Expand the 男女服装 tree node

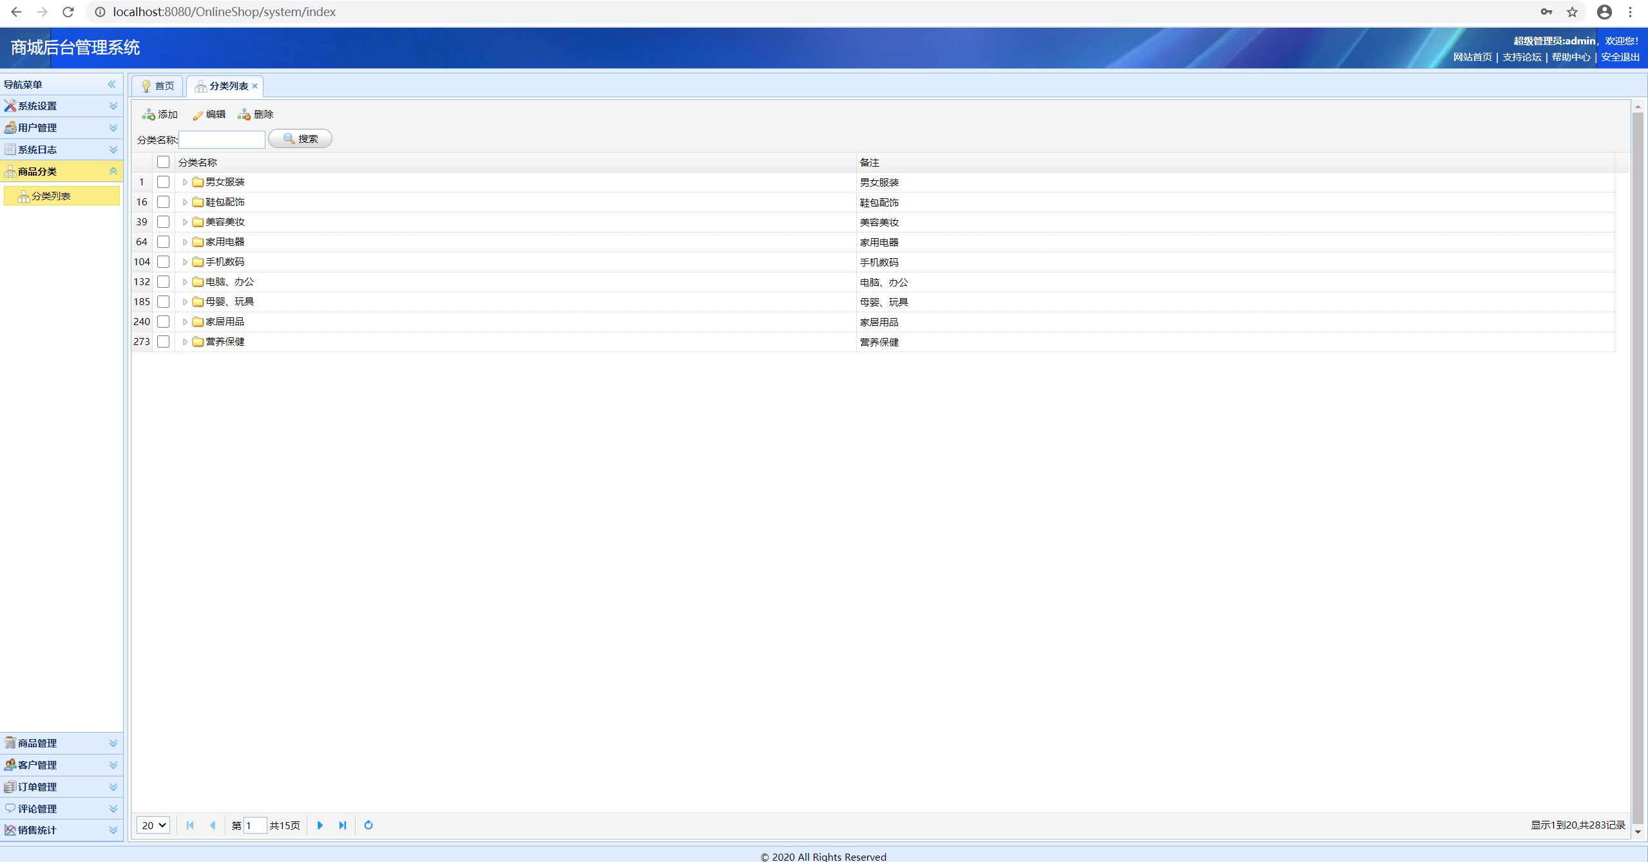point(185,182)
